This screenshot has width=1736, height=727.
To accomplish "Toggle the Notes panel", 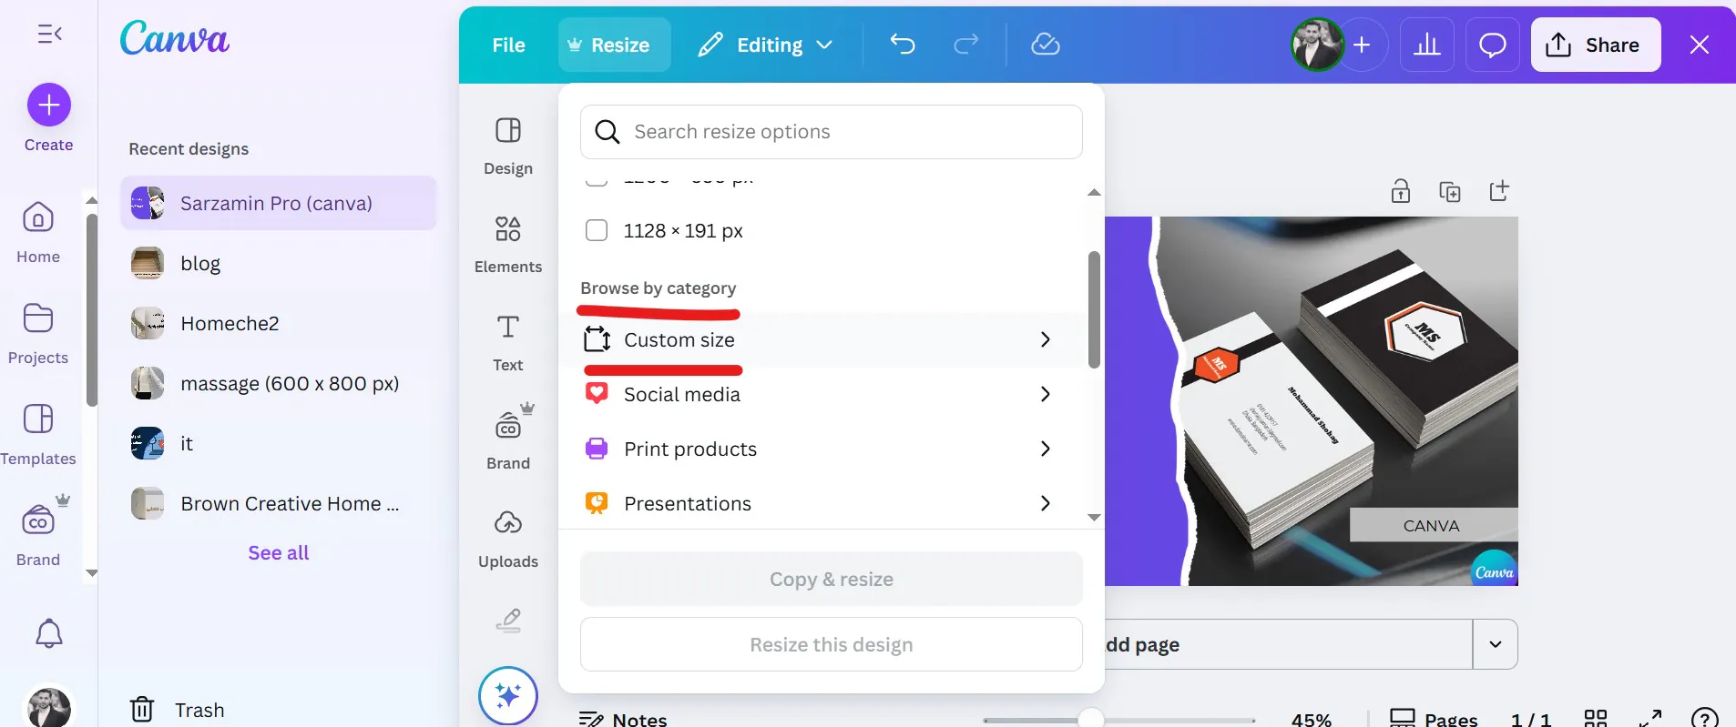I will 623,719.
